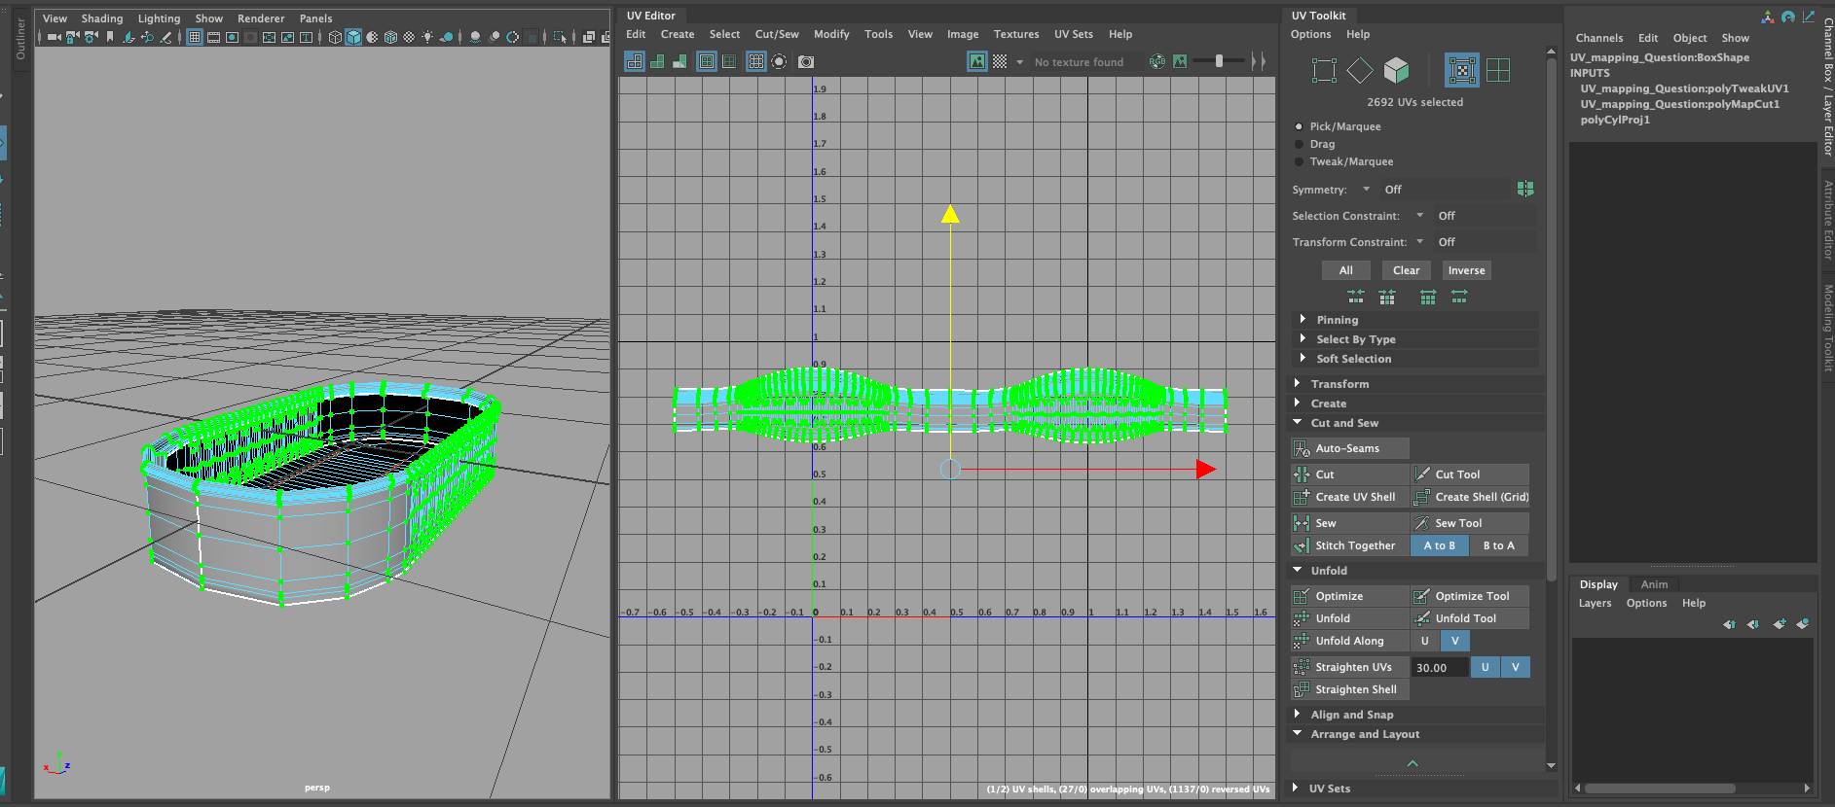Toggle texture image display in UV Editor
1835x807 pixels.
click(977, 61)
